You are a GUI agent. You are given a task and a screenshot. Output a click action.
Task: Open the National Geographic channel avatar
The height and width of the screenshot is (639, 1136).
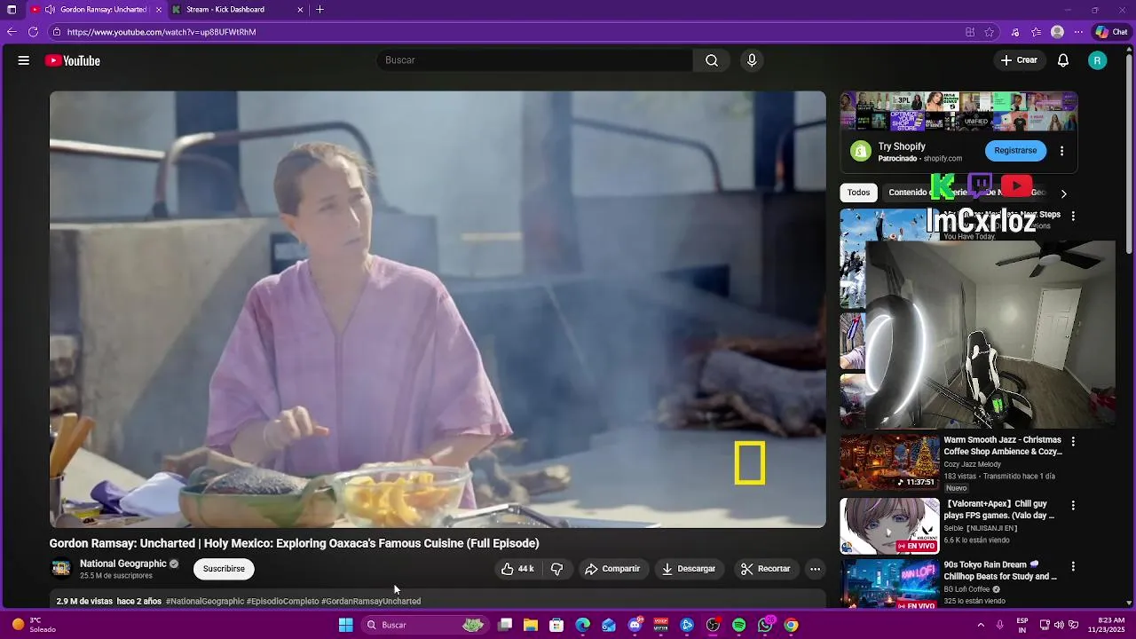(61, 568)
